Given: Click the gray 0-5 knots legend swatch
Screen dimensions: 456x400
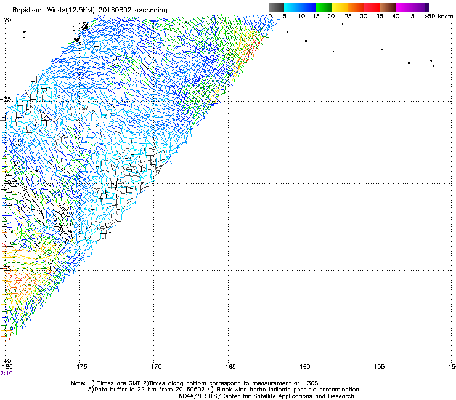Looking at the screenshot, I should (276, 7).
